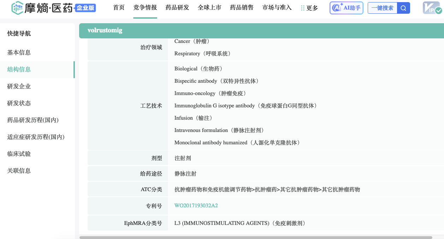
Task: Open patent link WO2017193032A2
Action: click(x=196, y=206)
